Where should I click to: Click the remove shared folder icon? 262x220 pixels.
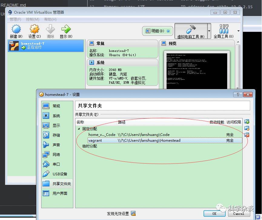(247, 135)
